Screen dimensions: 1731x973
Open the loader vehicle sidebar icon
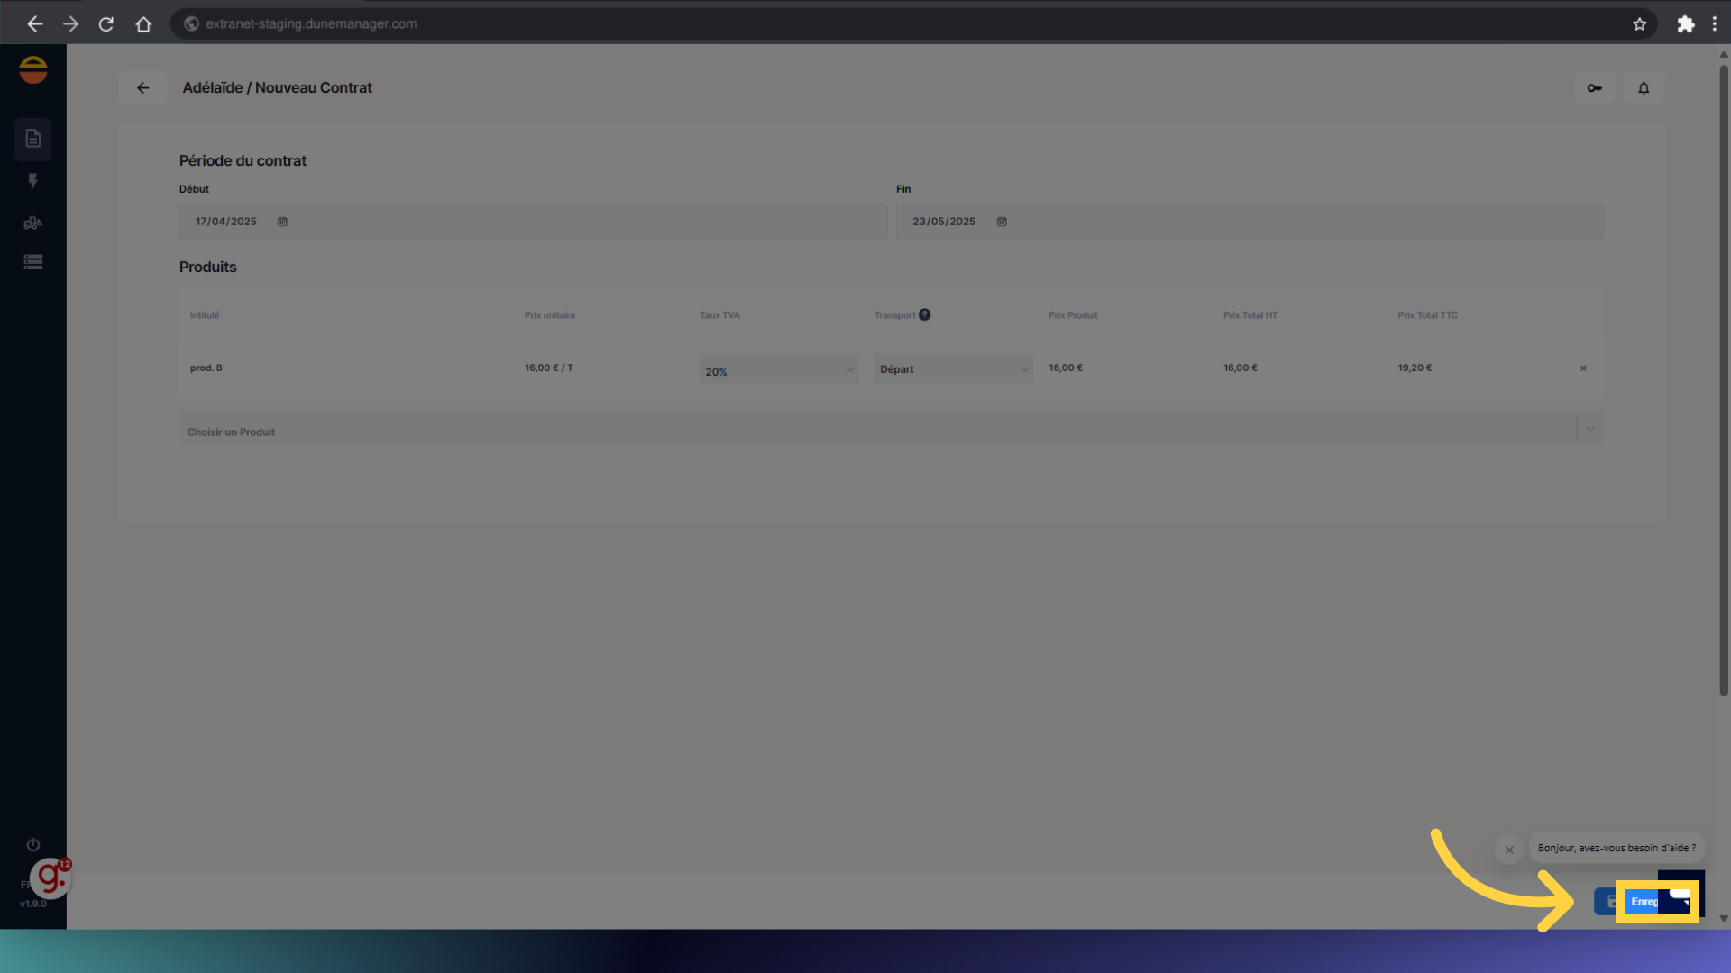33,223
